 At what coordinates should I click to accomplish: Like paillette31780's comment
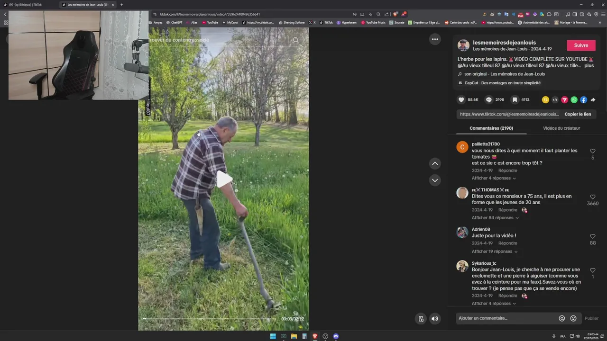click(x=593, y=151)
